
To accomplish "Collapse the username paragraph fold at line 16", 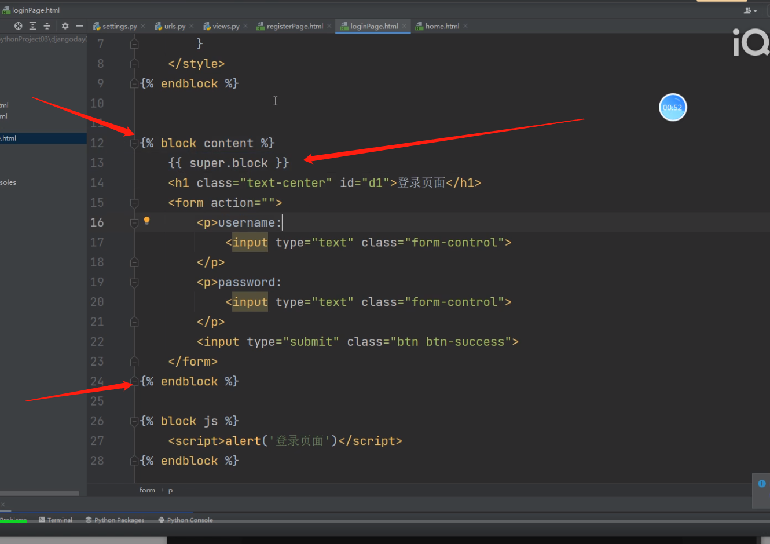I will 134,222.
